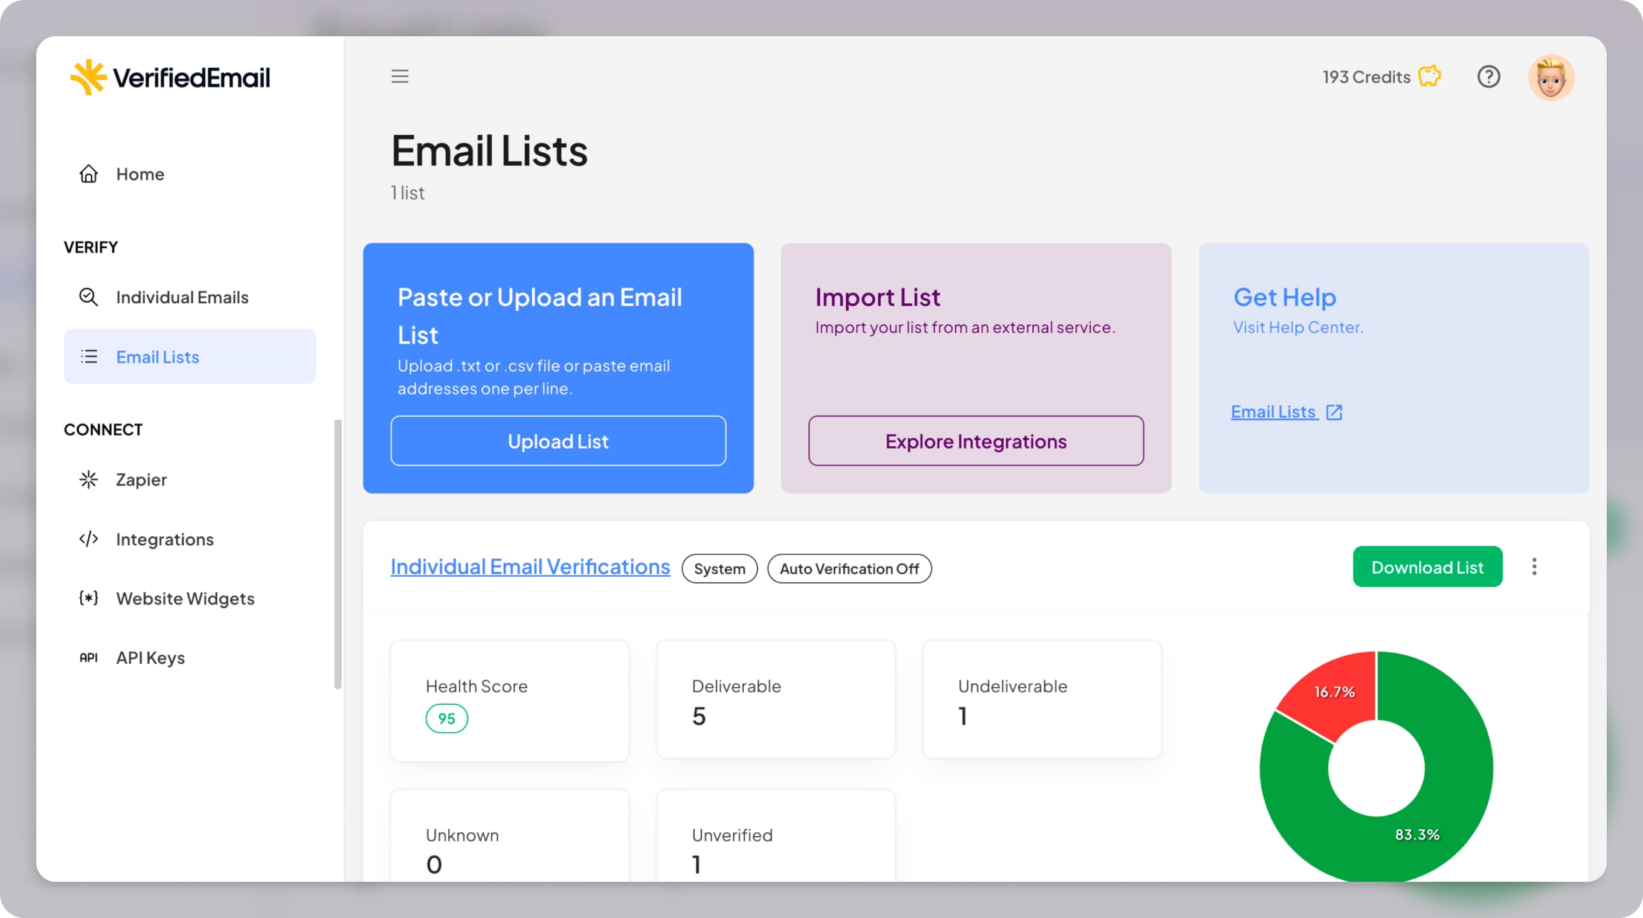Viewport: 1643px width, 918px height.
Task: Click the System tag badge
Action: point(719,569)
